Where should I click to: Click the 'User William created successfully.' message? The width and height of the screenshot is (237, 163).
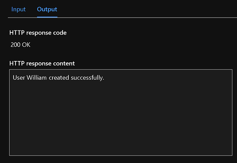(x=58, y=78)
